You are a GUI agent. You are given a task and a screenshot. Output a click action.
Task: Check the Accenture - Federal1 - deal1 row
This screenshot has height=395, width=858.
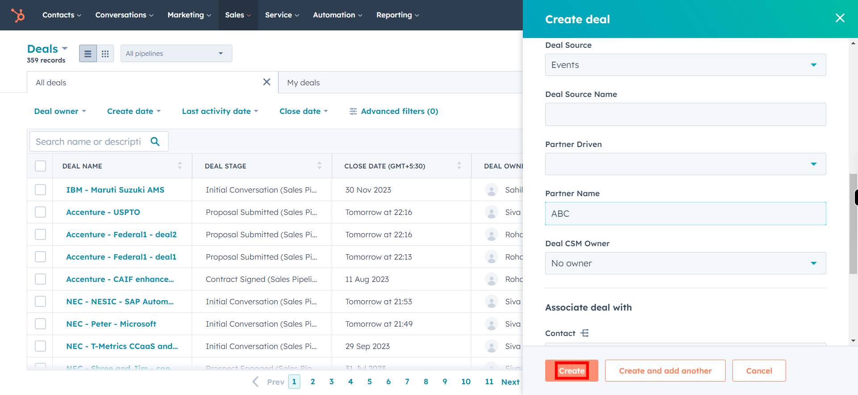pos(41,257)
